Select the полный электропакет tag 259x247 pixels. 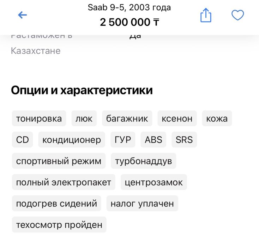64,182
